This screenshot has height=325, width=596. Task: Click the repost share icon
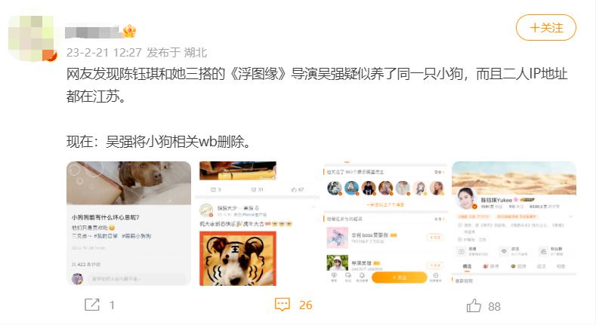click(x=92, y=305)
